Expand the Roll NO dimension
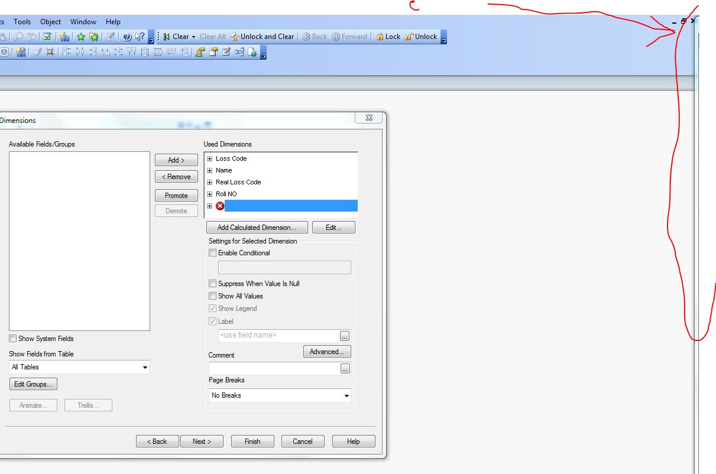 coord(209,194)
